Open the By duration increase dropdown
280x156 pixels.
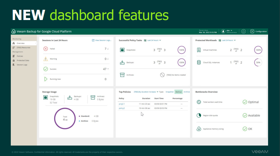pos(146,92)
